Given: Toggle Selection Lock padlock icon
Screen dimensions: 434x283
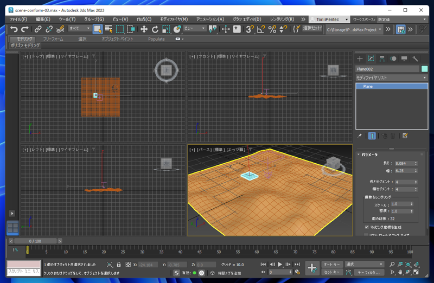Looking at the screenshot, I should pos(119,265).
